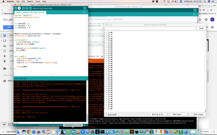Click Google notifications bell icon
217x135 pixels.
pyautogui.click(x=206, y=20)
